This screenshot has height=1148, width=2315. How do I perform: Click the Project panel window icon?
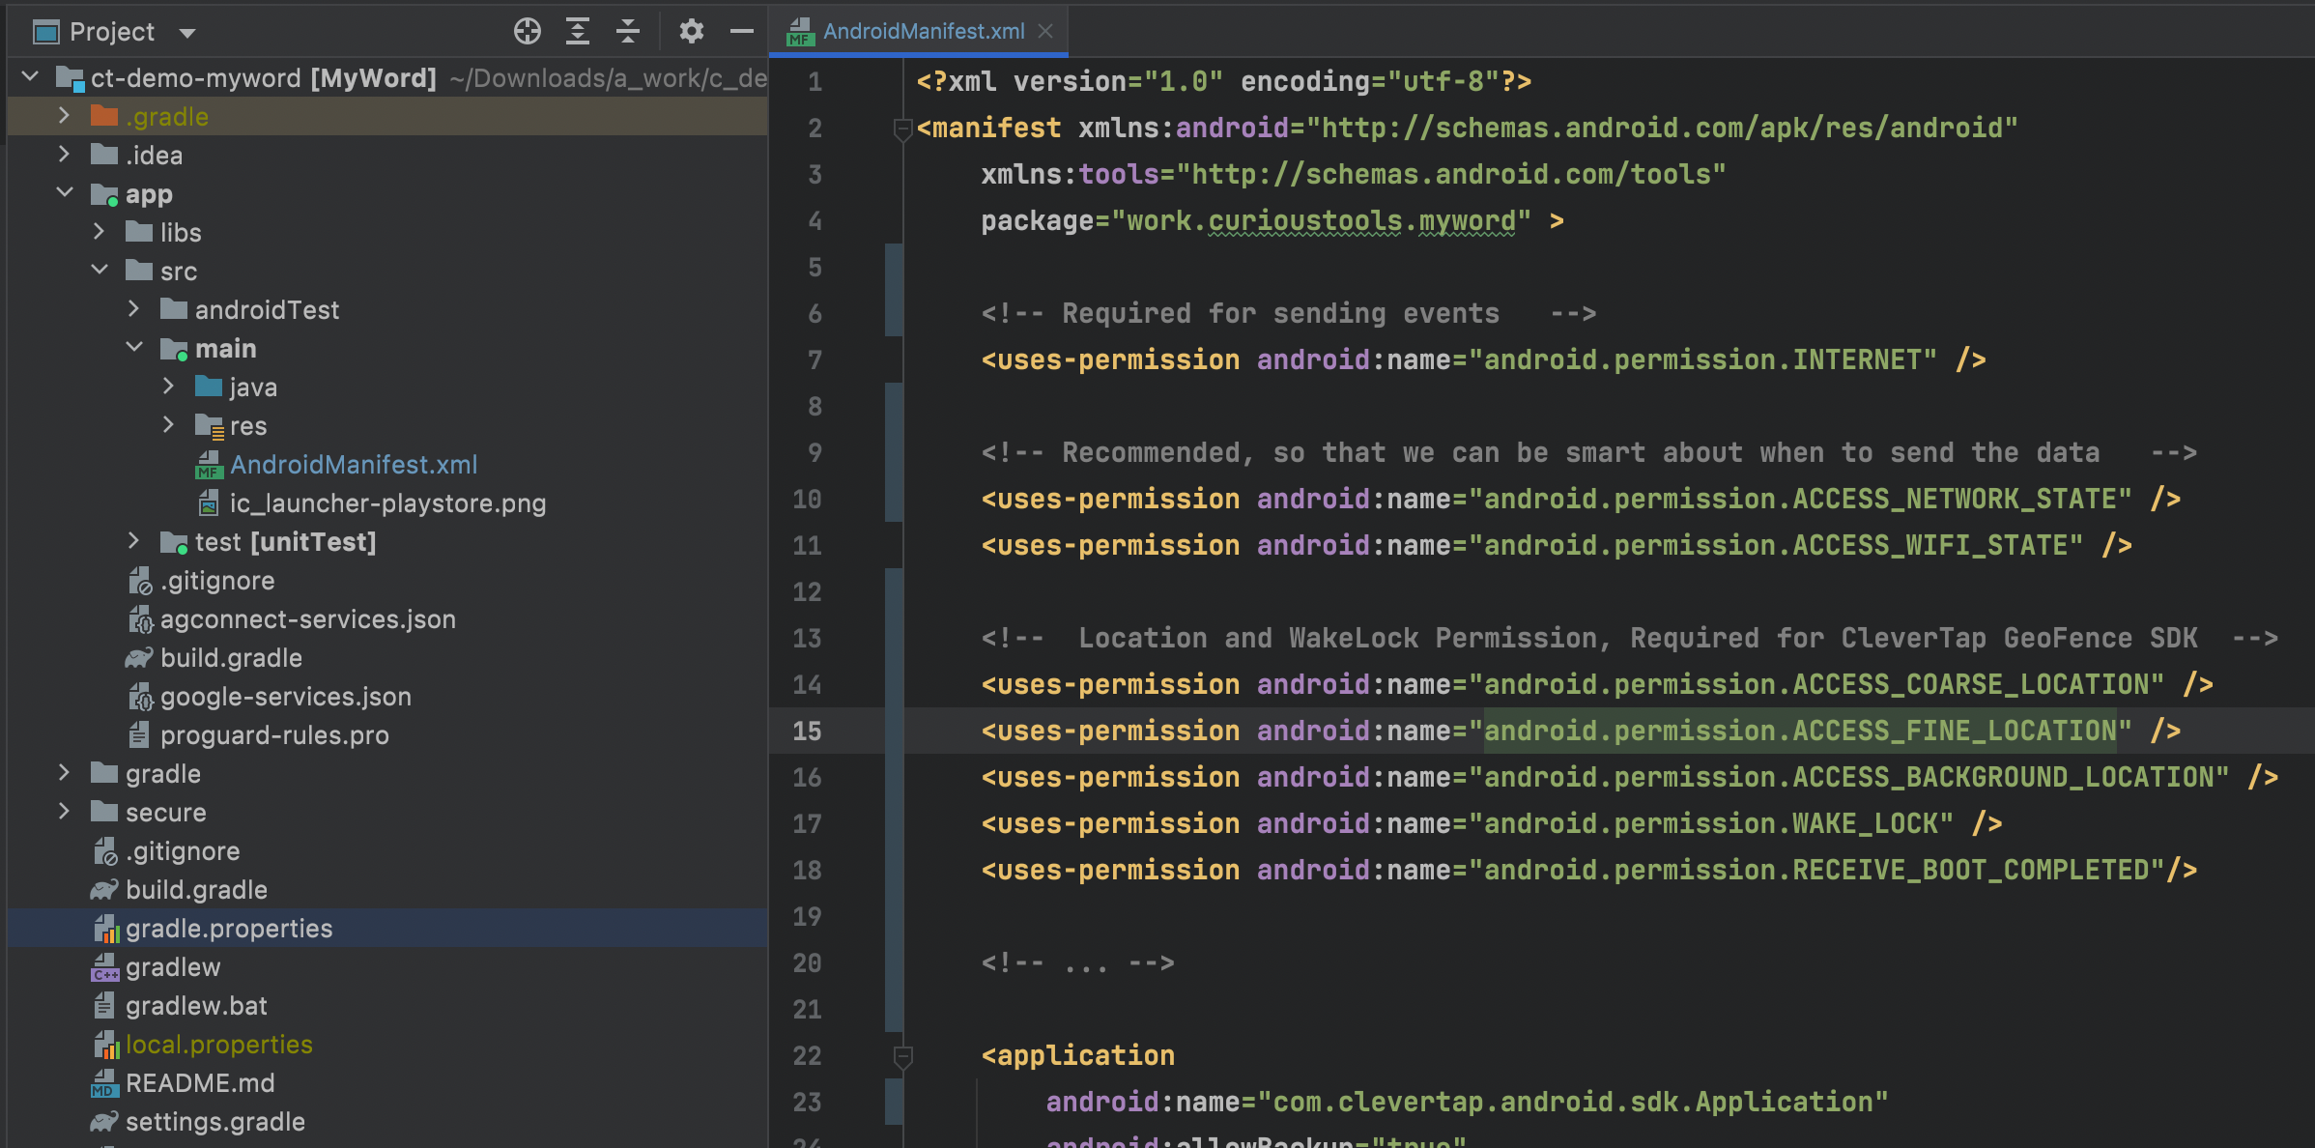[x=46, y=32]
